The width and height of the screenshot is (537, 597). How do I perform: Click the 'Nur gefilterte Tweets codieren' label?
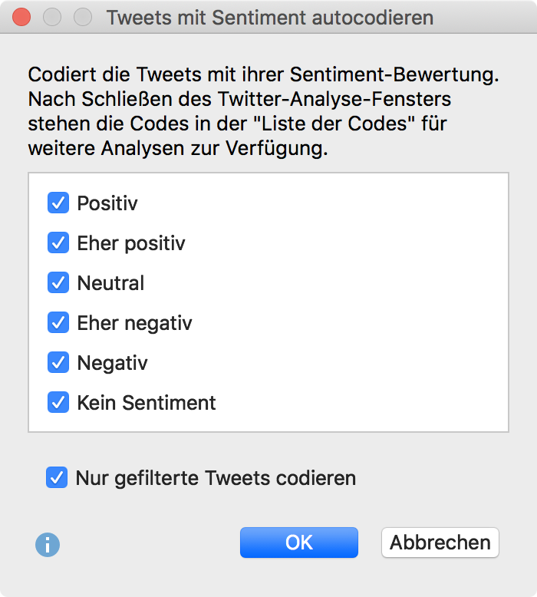216,478
